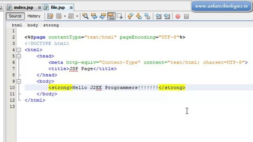Go to next bookmark icon
Viewport: 253px width, 142px height.
[x=139, y=16]
